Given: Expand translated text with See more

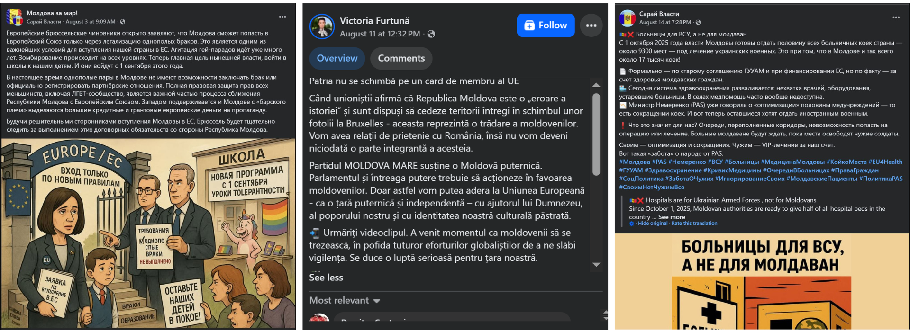Looking at the screenshot, I should pos(672,217).
